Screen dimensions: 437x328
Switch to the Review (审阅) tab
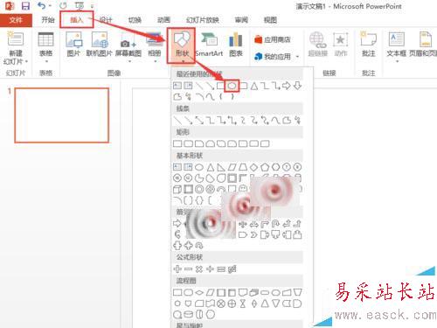(241, 20)
